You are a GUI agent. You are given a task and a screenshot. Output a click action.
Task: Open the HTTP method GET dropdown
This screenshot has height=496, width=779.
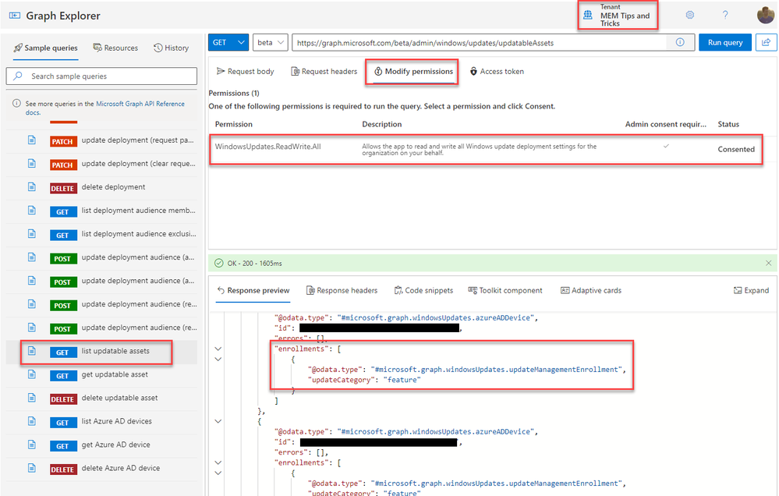[228, 43]
